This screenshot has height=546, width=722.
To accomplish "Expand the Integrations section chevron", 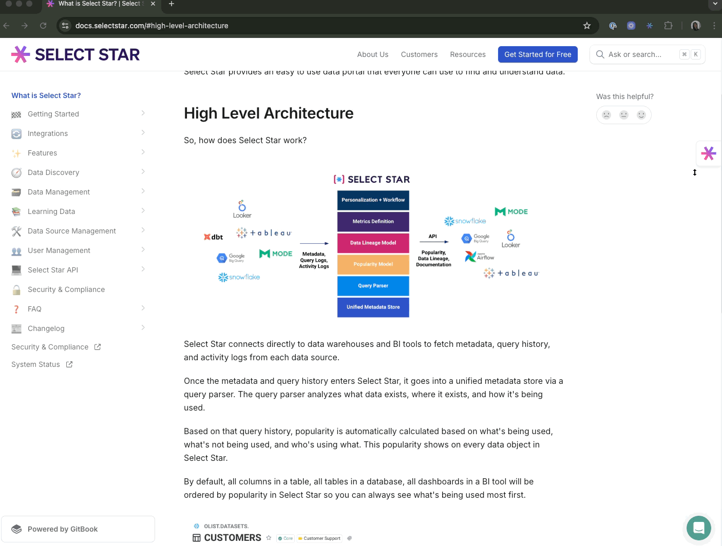I will [143, 133].
